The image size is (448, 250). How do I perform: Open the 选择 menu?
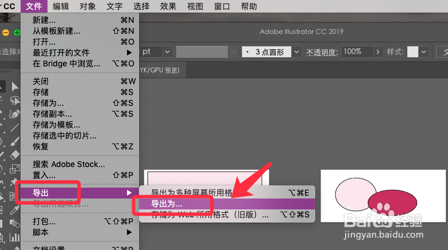(141, 6)
